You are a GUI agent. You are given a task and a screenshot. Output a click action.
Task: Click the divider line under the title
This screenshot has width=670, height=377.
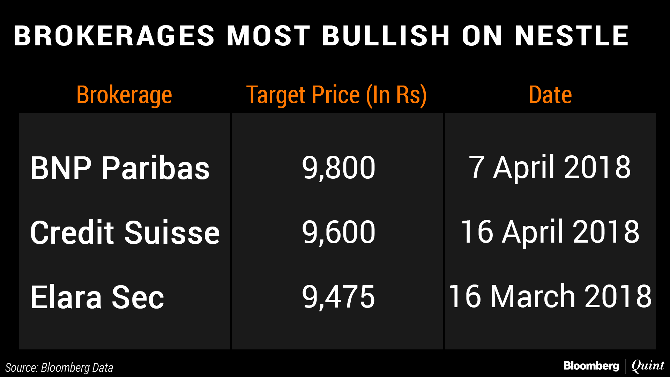(x=334, y=69)
